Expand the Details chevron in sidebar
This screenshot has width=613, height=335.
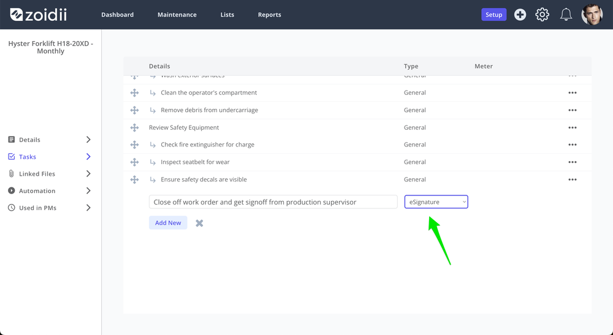pos(88,140)
